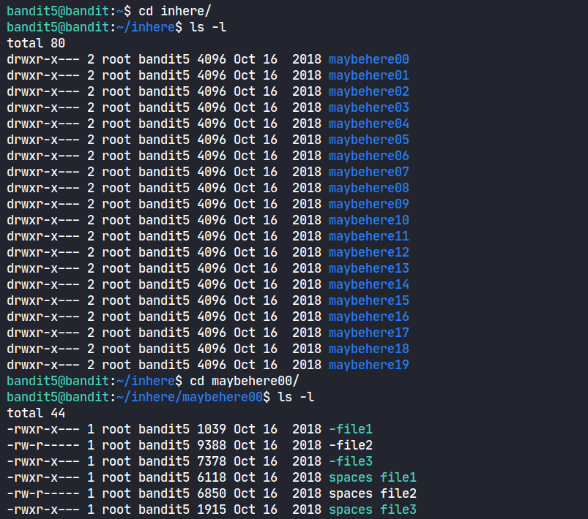This screenshot has width=588, height=519.
Task: Click the 'ls -l' command after ~/inhere$ prompt
Action: pyautogui.click(x=208, y=27)
